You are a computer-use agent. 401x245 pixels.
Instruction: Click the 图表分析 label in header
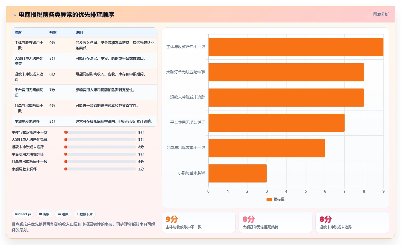click(x=381, y=14)
